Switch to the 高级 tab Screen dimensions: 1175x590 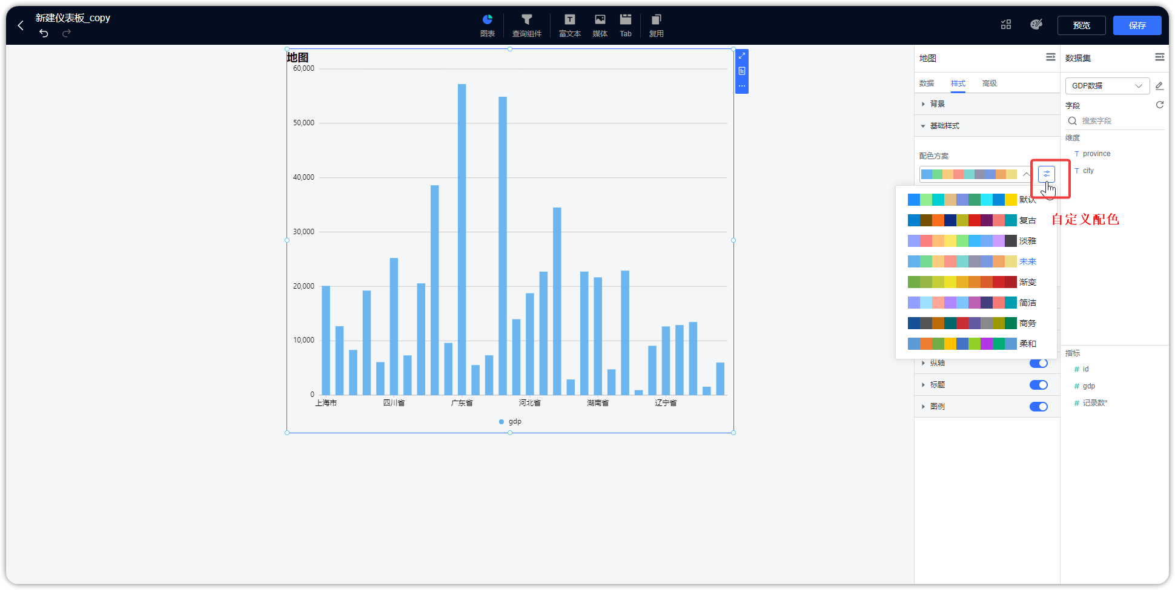tap(990, 84)
